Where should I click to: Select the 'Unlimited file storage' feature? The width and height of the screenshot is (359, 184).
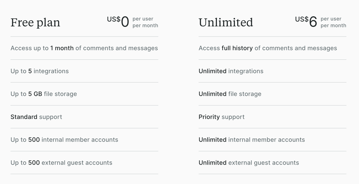(230, 94)
